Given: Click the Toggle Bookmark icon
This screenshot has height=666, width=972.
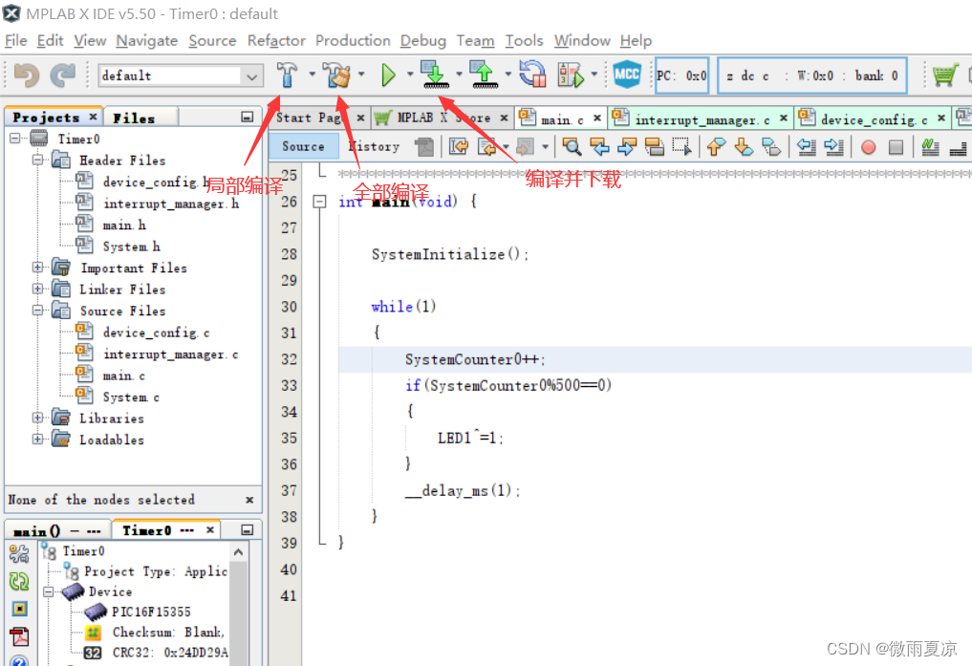Looking at the screenshot, I should pyautogui.click(x=771, y=147).
